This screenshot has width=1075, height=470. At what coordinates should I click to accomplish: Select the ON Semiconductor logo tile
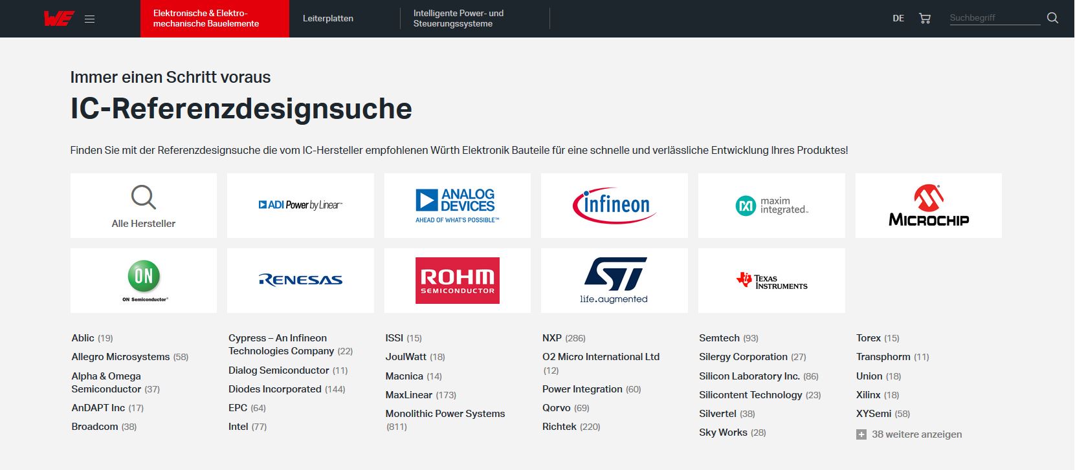(144, 281)
